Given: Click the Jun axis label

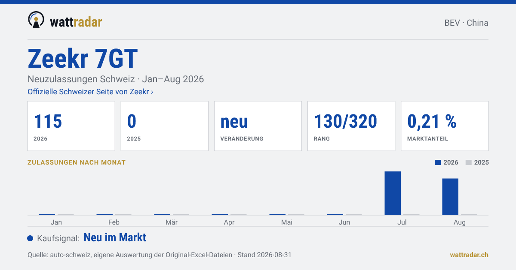Looking at the screenshot, I should tap(344, 222).
